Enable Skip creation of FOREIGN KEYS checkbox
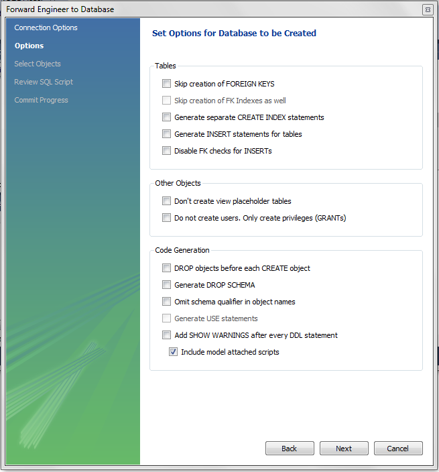 click(167, 84)
